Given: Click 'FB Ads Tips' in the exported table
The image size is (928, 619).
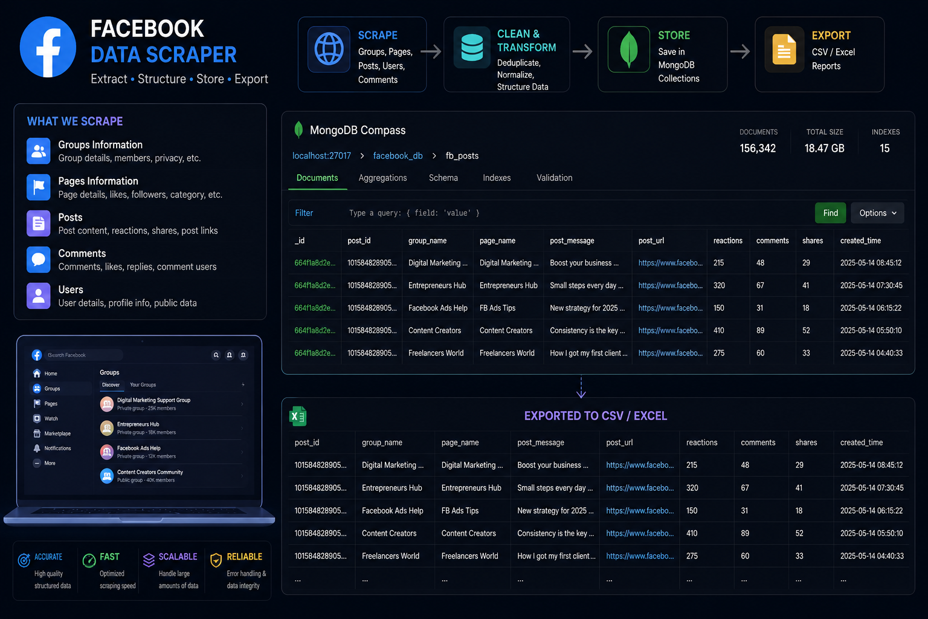Looking at the screenshot, I should [x=460, y=511].
